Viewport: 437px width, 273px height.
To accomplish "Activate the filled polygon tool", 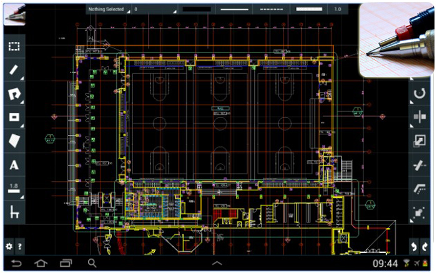I will pyautogui.click(x=14, y=141).
